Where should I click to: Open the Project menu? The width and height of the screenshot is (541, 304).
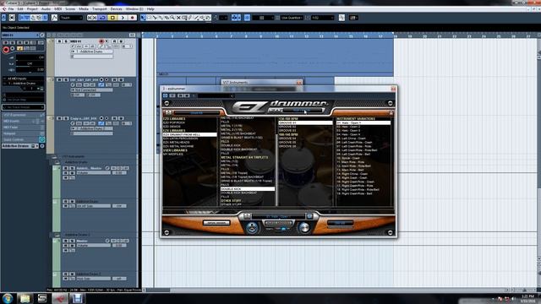pos(32,9)
